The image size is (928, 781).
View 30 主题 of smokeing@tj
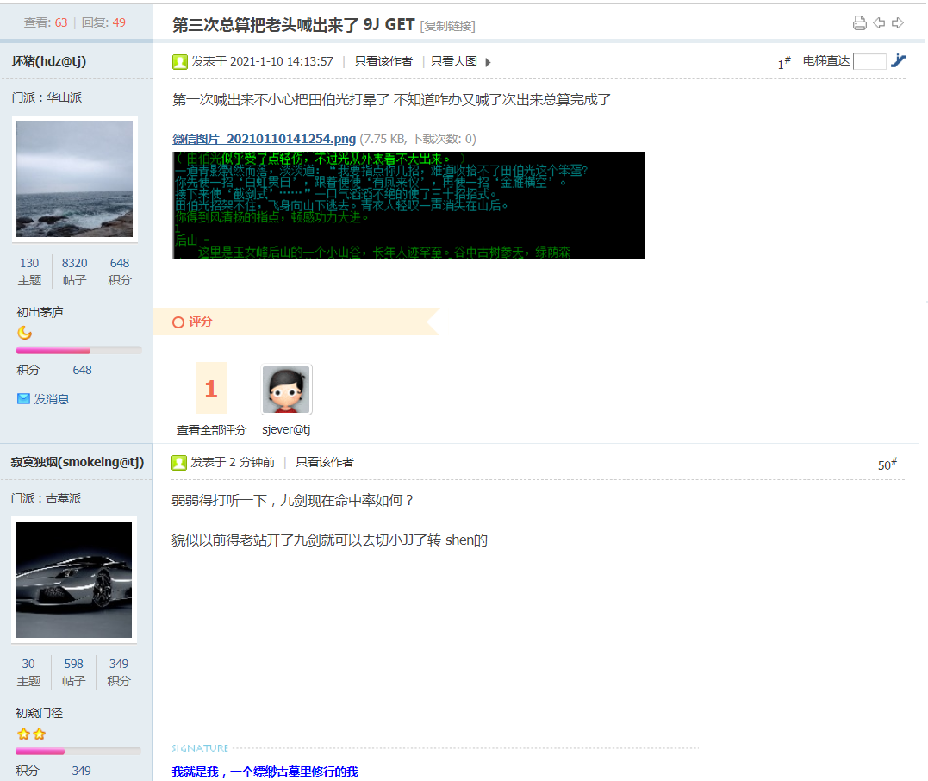pos(28,672)
